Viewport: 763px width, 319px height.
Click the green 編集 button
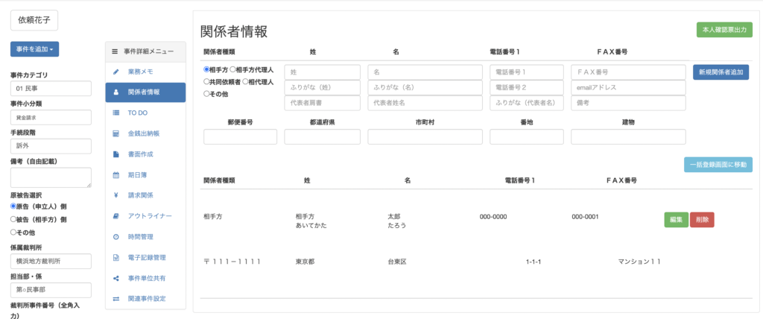676,219
